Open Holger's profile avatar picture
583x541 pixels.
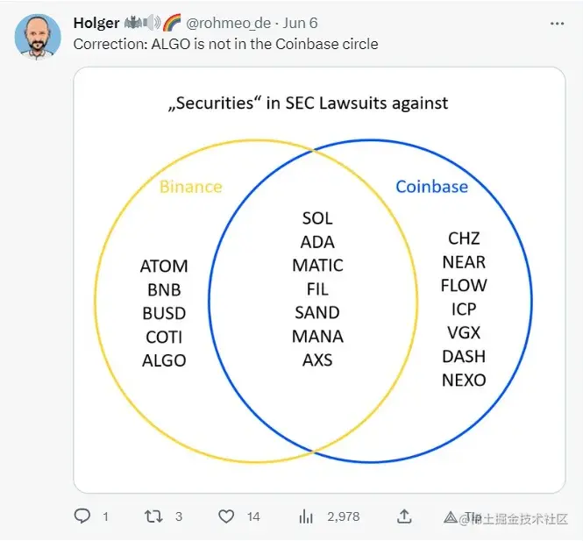click(38, 37)
